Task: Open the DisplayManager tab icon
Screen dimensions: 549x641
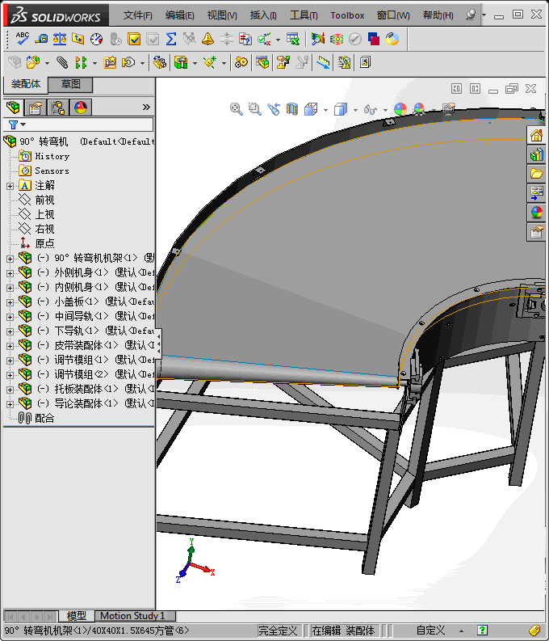Action: click(x=81, y=108)
